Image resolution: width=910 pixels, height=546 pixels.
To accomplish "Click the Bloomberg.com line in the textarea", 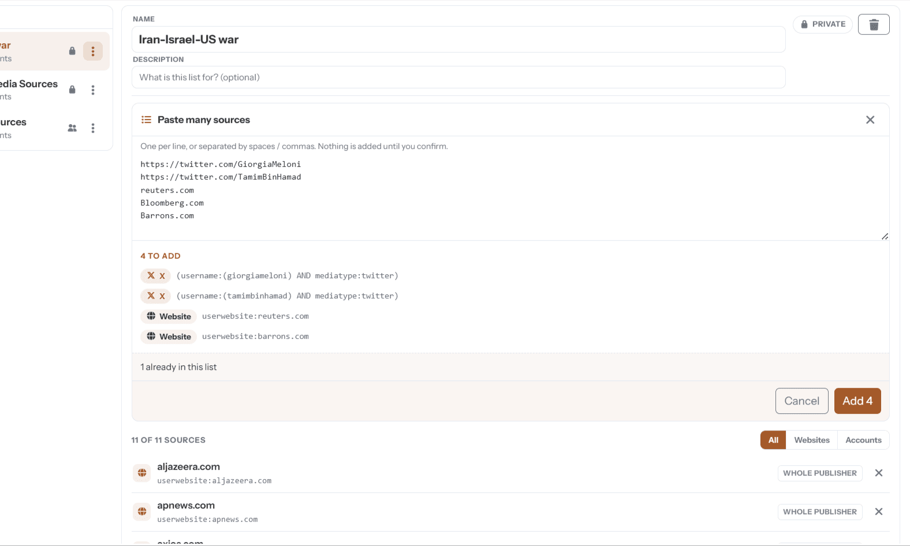I will [172, 203].
